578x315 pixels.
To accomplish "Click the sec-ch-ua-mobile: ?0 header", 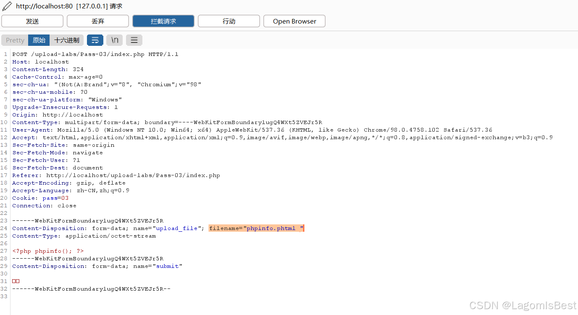I will pyautogui.click(x=50, y=92).
